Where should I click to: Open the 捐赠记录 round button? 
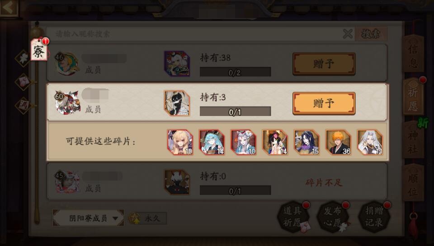pos(374,216)
